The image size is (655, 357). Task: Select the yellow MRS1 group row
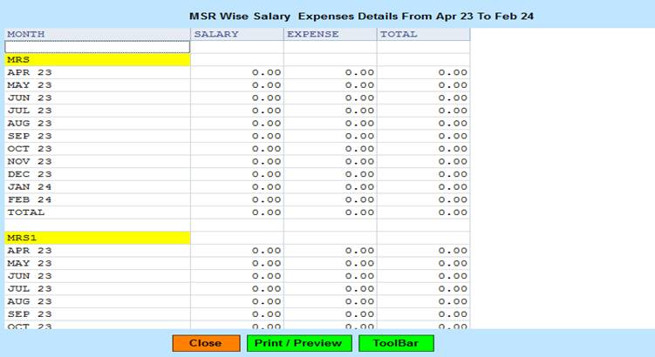(x=97, y=238)
